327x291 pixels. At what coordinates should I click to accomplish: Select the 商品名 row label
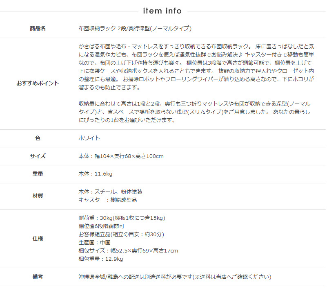(x=38, y=28)
